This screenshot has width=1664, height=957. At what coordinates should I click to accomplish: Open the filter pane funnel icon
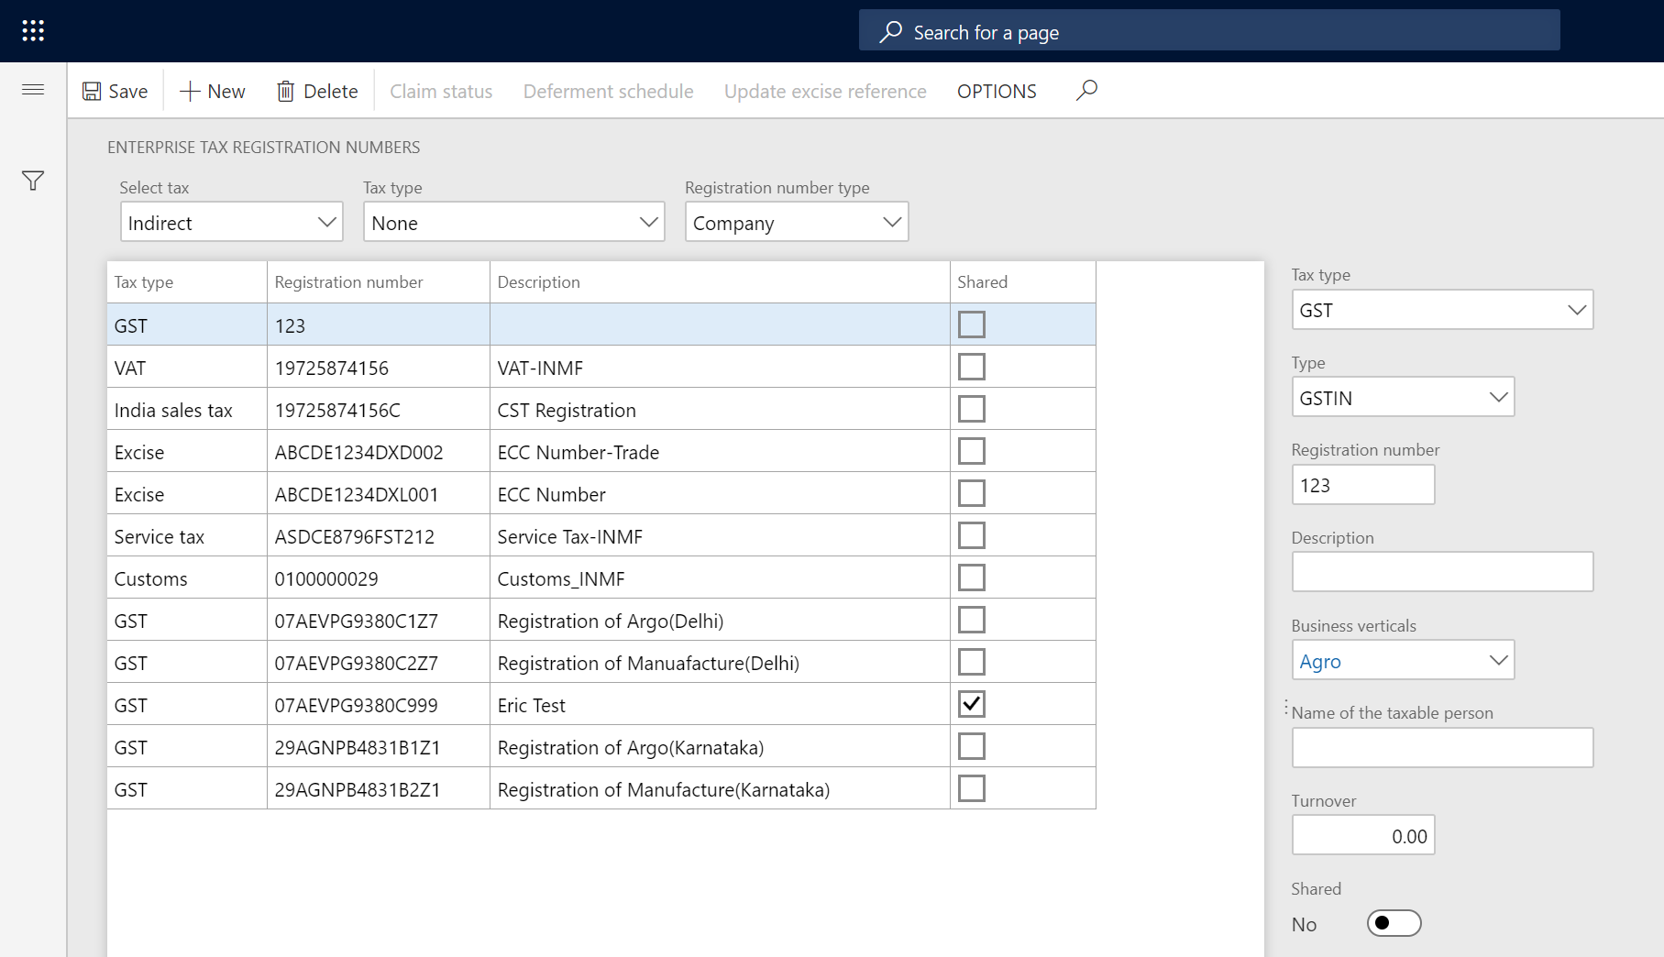click(x=33, y=181)
